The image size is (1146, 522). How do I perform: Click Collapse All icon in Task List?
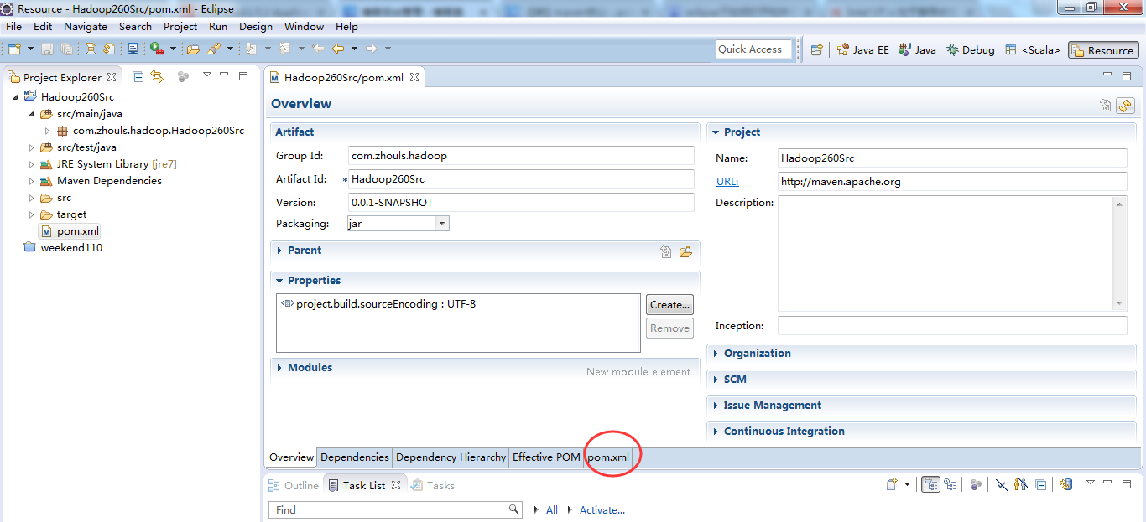pyautogui.click(x=1040, y=484)
